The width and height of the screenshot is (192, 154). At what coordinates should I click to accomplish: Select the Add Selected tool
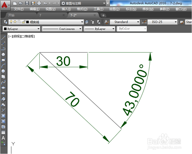coord(3,143)
